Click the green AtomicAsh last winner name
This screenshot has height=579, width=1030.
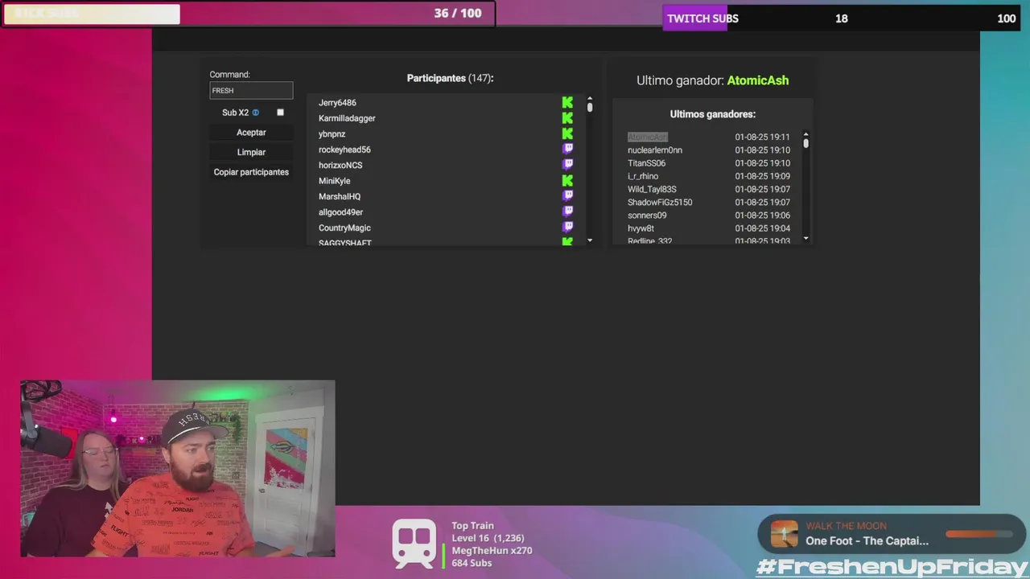pyautogui.click(x=757, y=80)
